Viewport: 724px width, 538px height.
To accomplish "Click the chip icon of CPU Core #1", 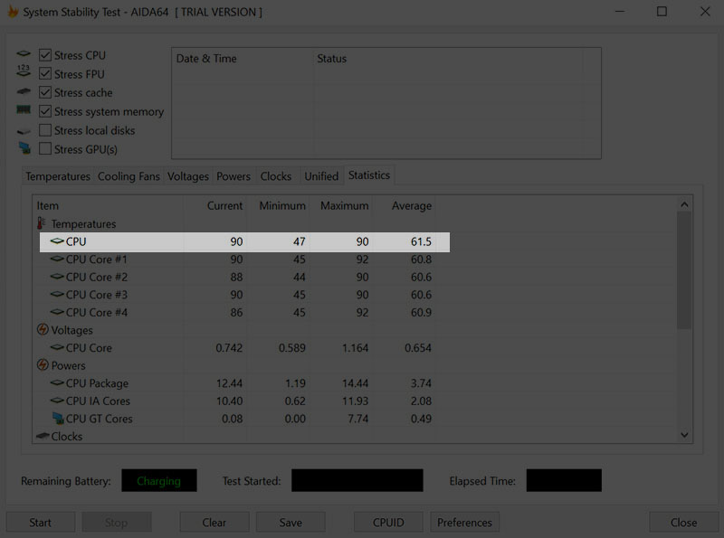I will click(57, 259).
